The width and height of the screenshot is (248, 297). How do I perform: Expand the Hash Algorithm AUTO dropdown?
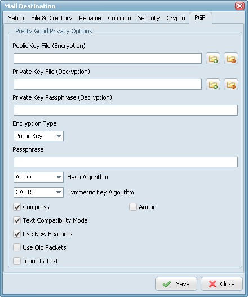[x=38, y=178]
